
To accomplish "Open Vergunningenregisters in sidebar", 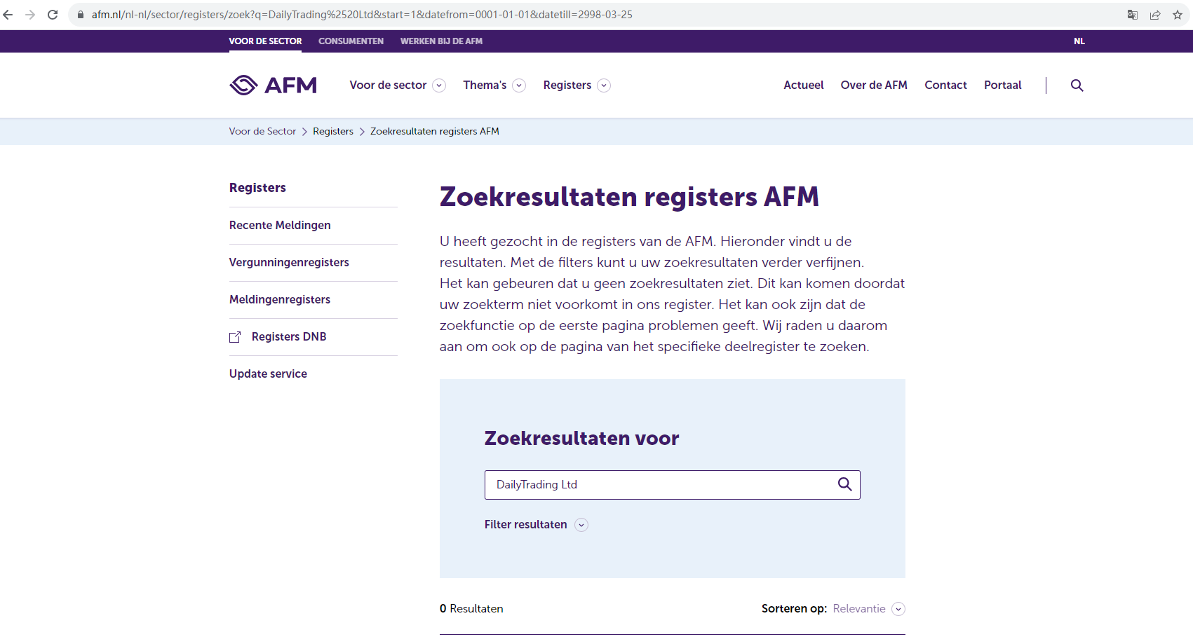I will pos(289,263).
